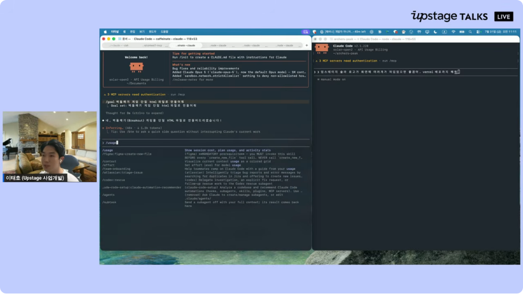Viewport: 523px width, 294px height.
Task: Open the 보기 menu in menu bar
Action: (x=142, y=32)
